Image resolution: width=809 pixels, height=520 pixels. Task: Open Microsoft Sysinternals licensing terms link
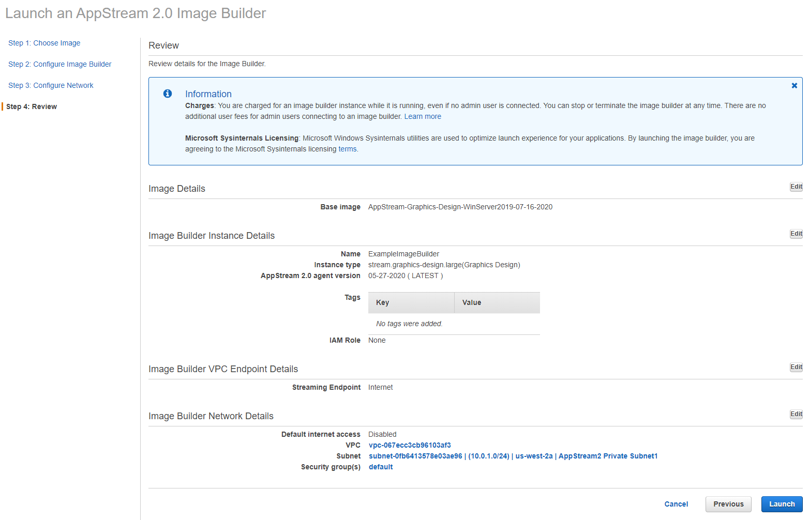pyautogui.click(x=347, y=149)
